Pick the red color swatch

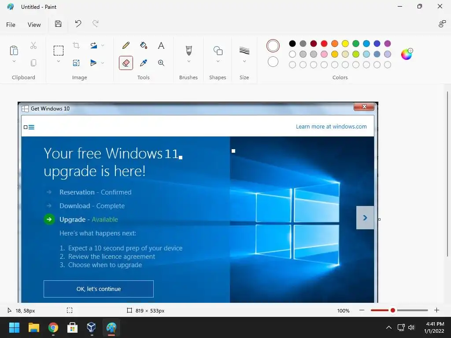click(x=324, y=44)
